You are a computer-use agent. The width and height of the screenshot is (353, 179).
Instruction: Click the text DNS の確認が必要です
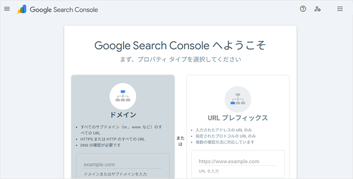101,145
